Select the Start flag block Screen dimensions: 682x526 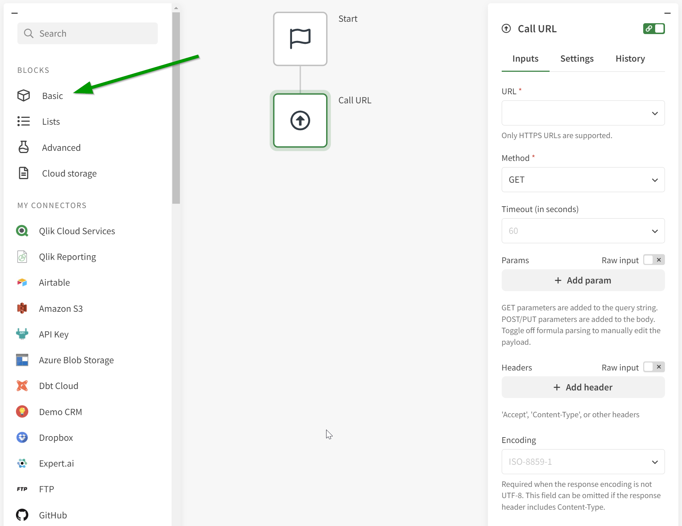coord(300,39)
